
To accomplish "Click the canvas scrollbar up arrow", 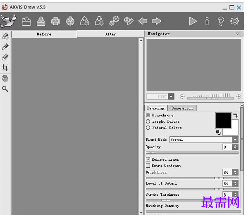I will pyautogui.click(x=141, y=40).
